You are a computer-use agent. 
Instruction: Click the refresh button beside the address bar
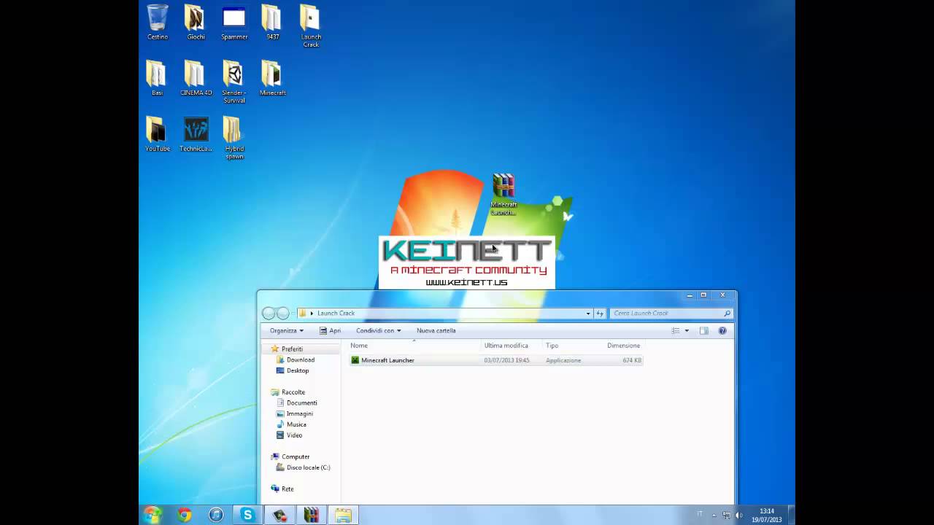coord(600,314)
